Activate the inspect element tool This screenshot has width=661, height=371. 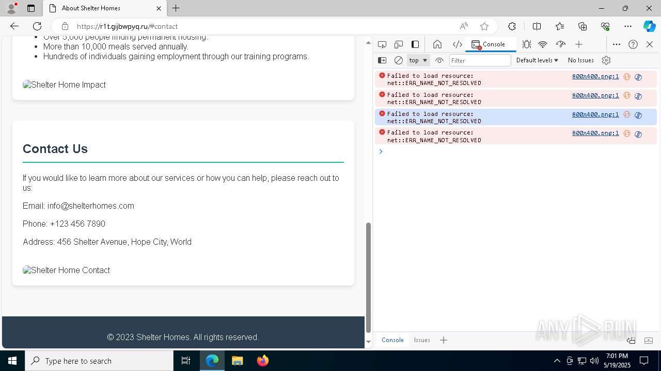coord(382,44)
